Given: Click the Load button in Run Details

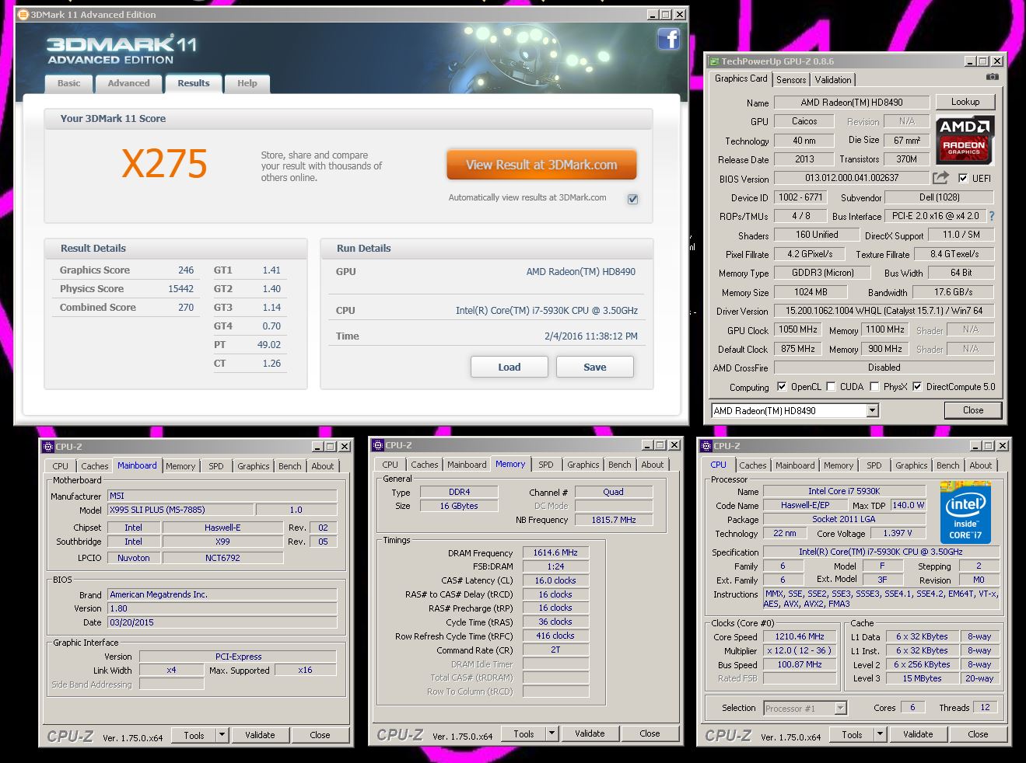Looking at the screenshot, I should (509, 367).
